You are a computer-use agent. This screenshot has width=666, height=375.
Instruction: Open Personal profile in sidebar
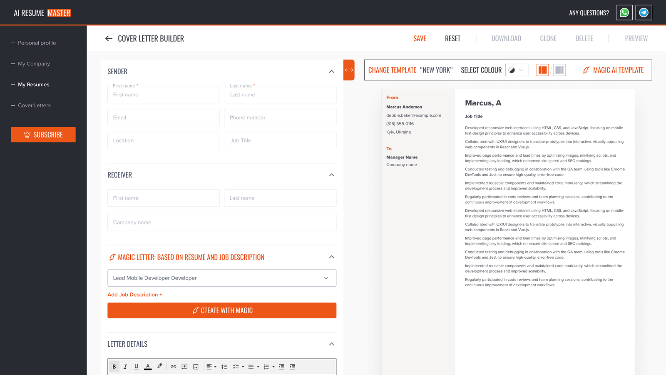37,43
